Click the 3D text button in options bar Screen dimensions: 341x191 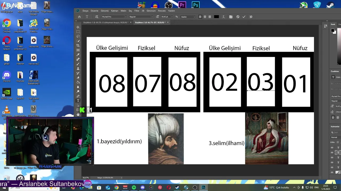point(251,17)
